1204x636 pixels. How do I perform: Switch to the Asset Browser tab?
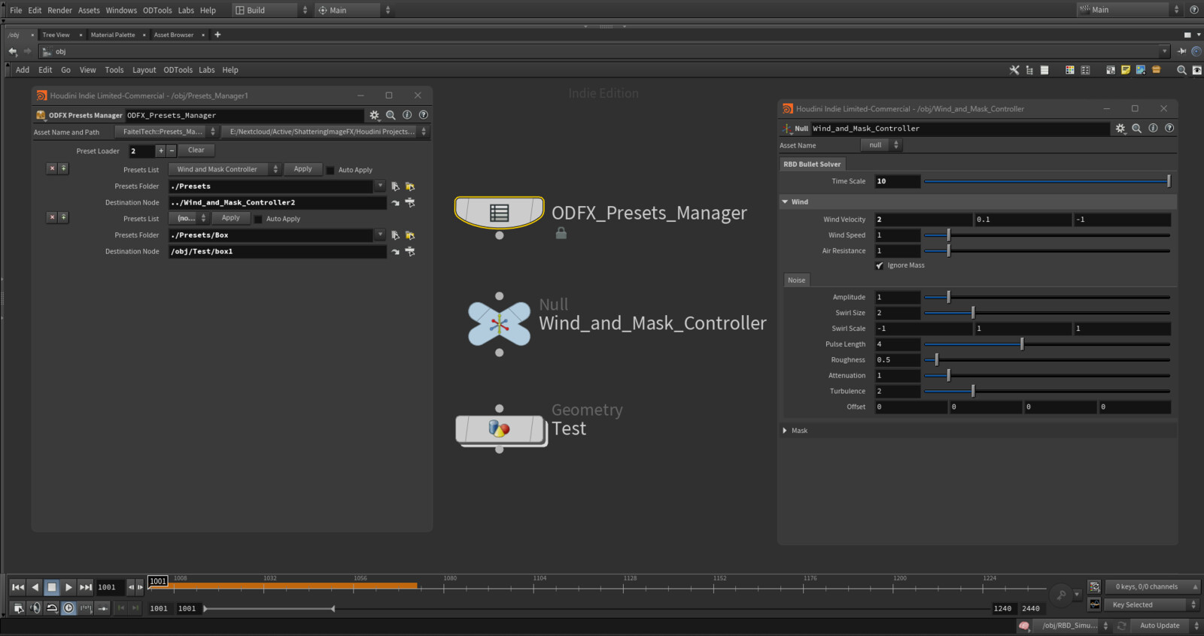174,35
